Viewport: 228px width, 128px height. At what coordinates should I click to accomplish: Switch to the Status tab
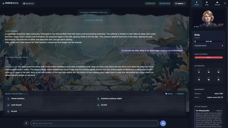tap(197, 4)
